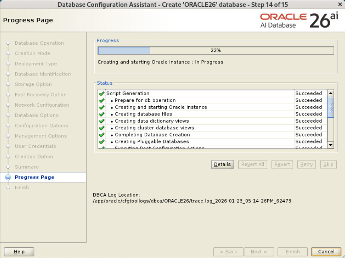Image resolution: width=345 pixels, height=258 pixels.
Task: Click checkmark beside Creating Pluggable Databases
Action: coord(101,142)
